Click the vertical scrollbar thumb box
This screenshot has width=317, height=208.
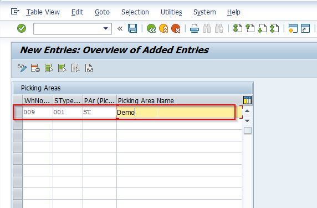[x=248, y=130]
